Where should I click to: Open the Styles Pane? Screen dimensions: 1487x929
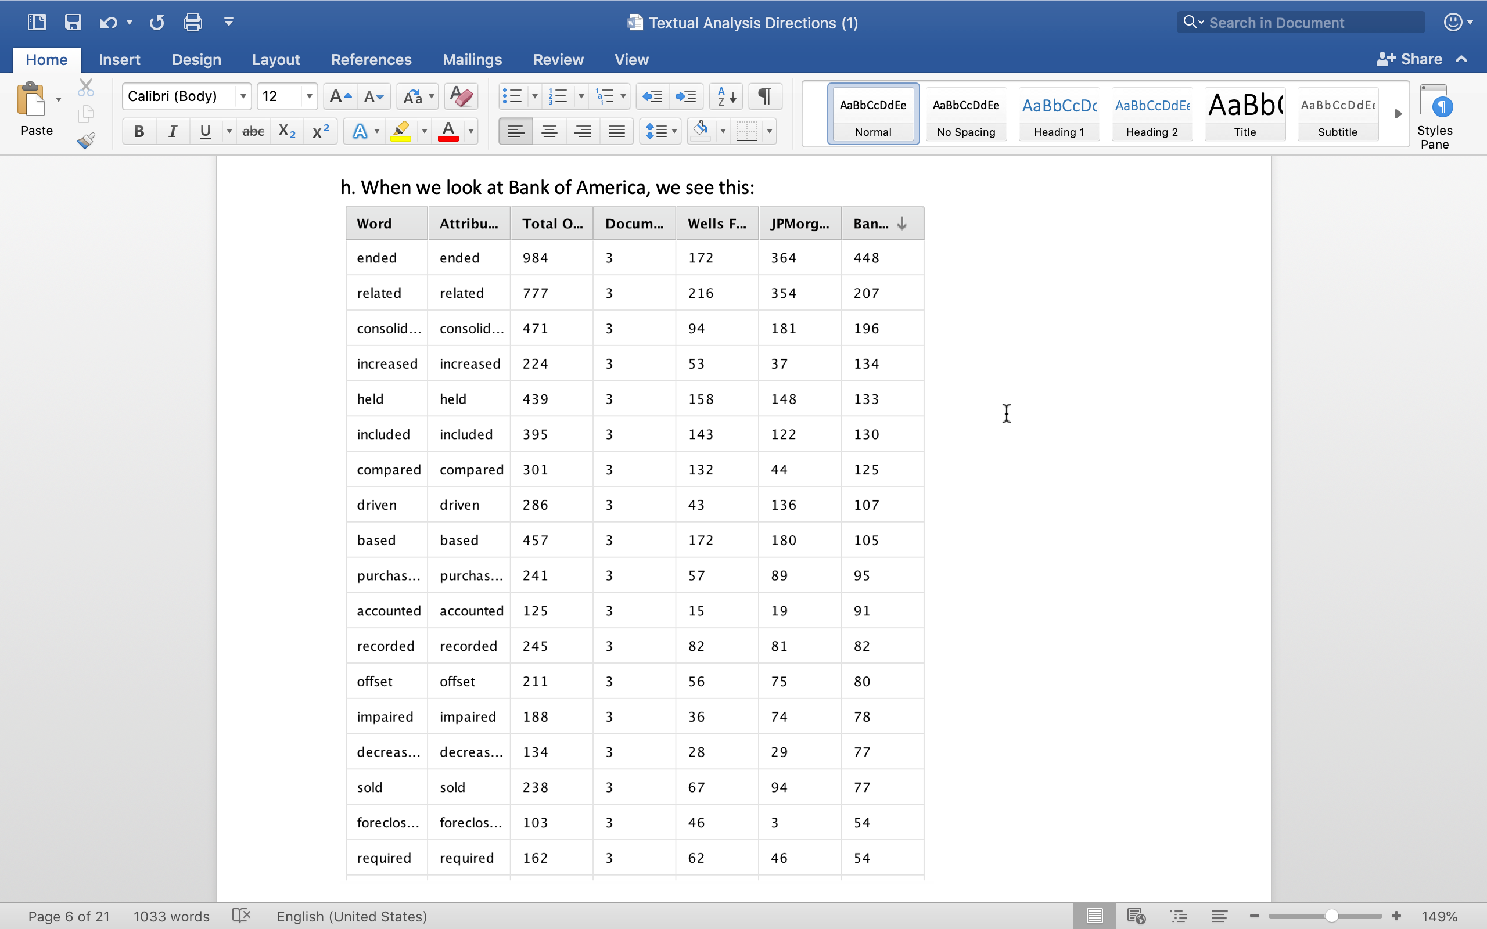tap(1436, 114)
